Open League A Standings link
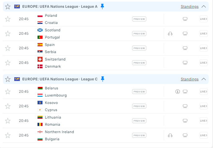 point(189,7)
